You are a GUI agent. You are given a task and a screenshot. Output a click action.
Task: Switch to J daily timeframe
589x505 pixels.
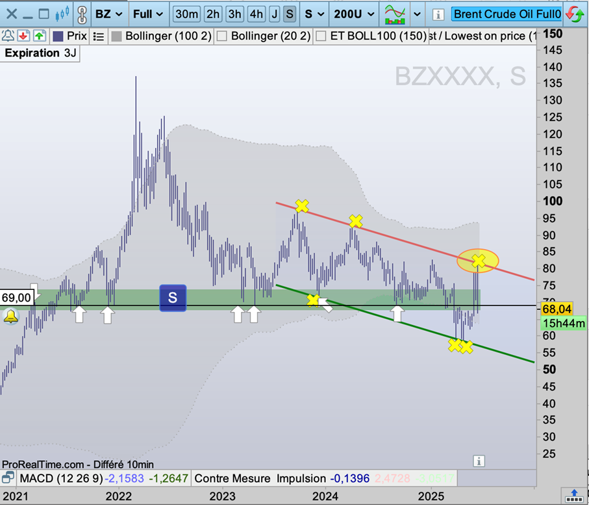click(x=275, y=14)
